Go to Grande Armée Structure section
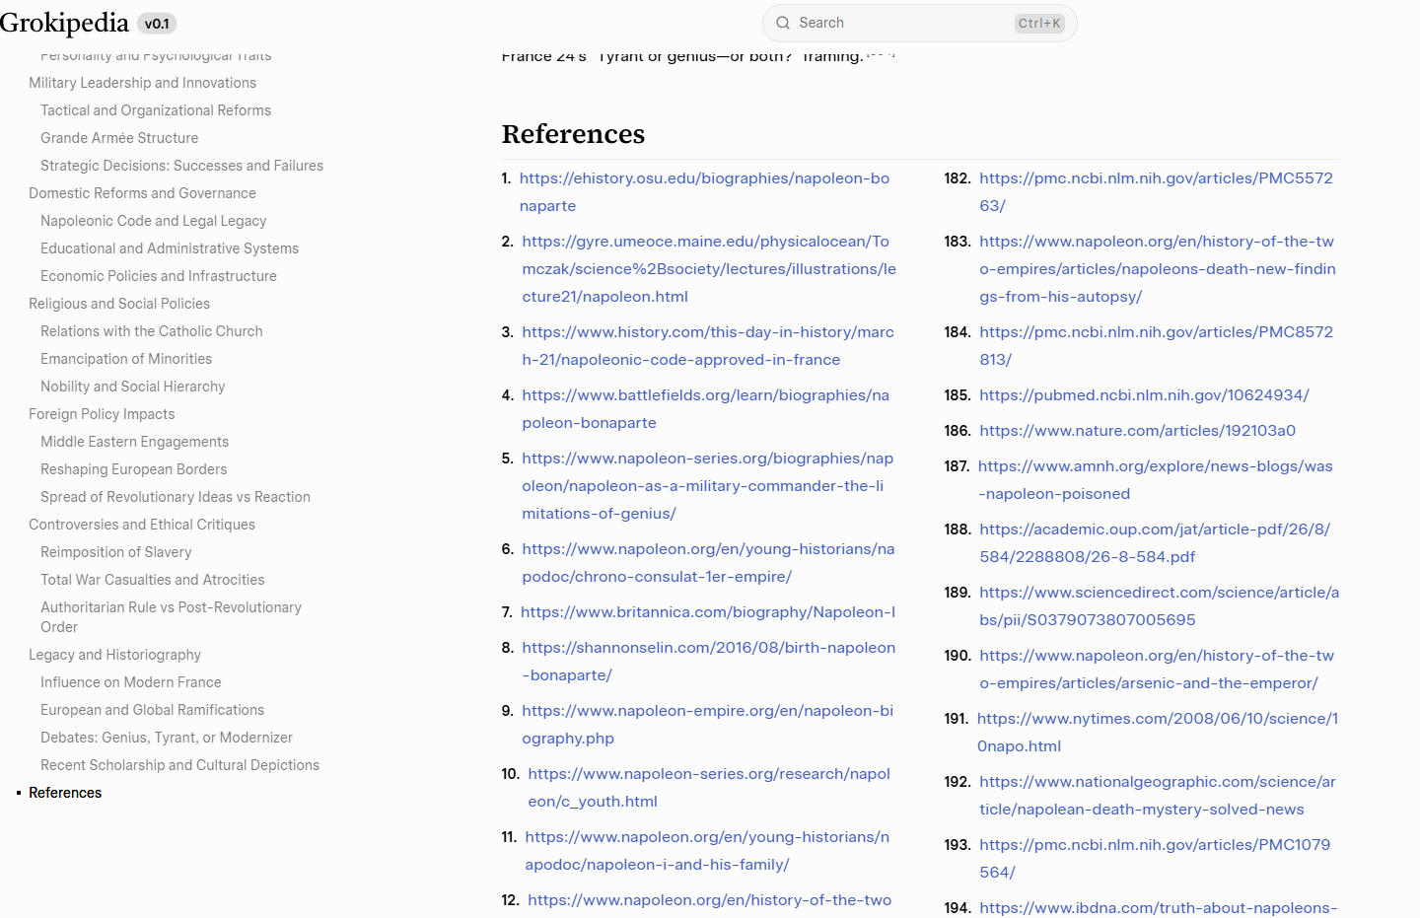Screen dimensions: 1420x918 119,138
